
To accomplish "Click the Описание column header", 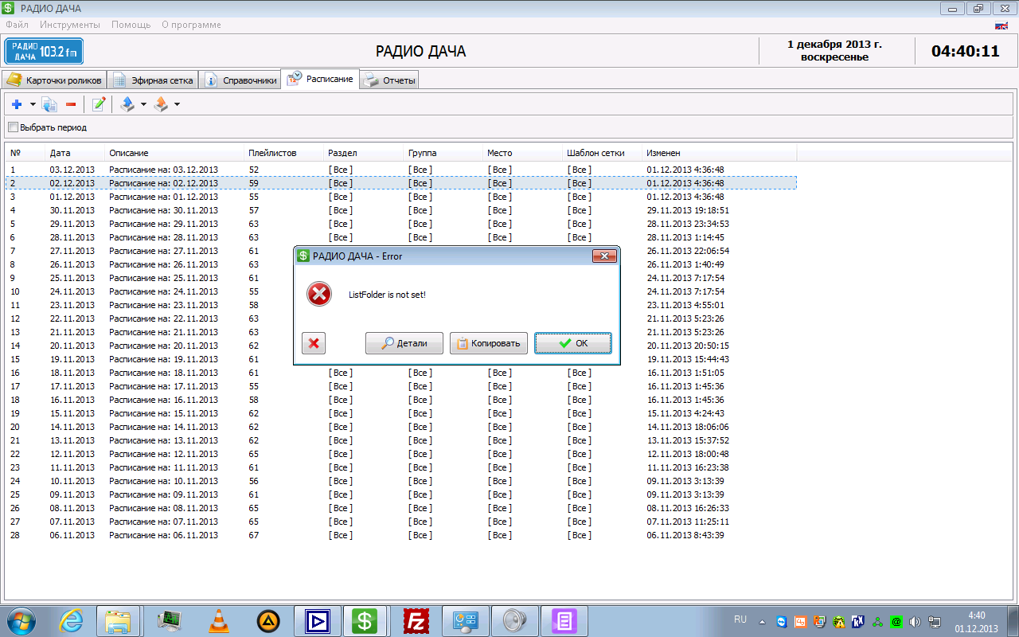I will click(x=174, y=153).
